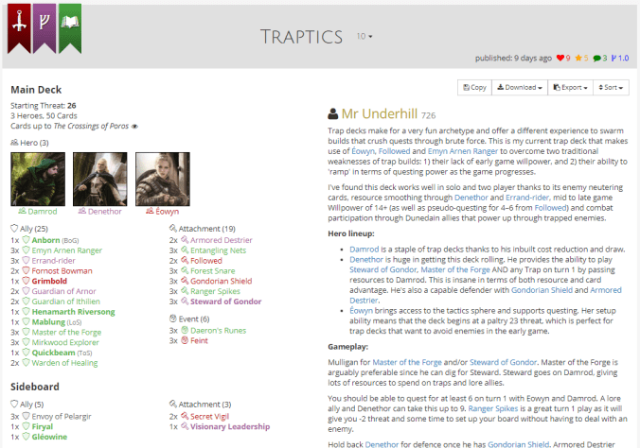Click the red Tactics sword banner
This screenshot has width=640, height=448.
pyautogui.click(x=18, y=26)
